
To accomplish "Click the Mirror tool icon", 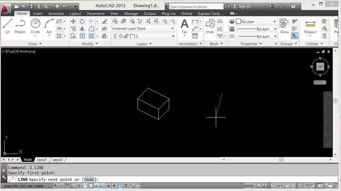I will [82, 29].
